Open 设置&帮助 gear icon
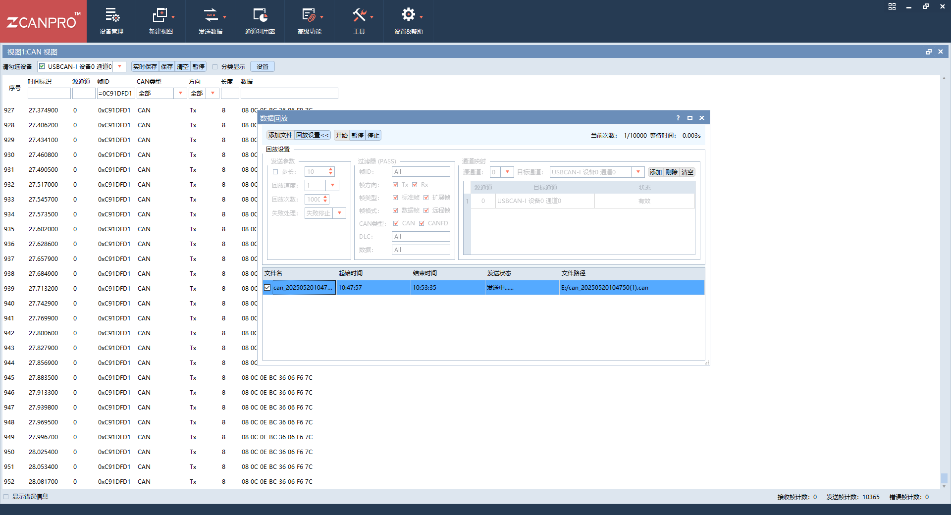951x515 pixels. pos(408,15)
